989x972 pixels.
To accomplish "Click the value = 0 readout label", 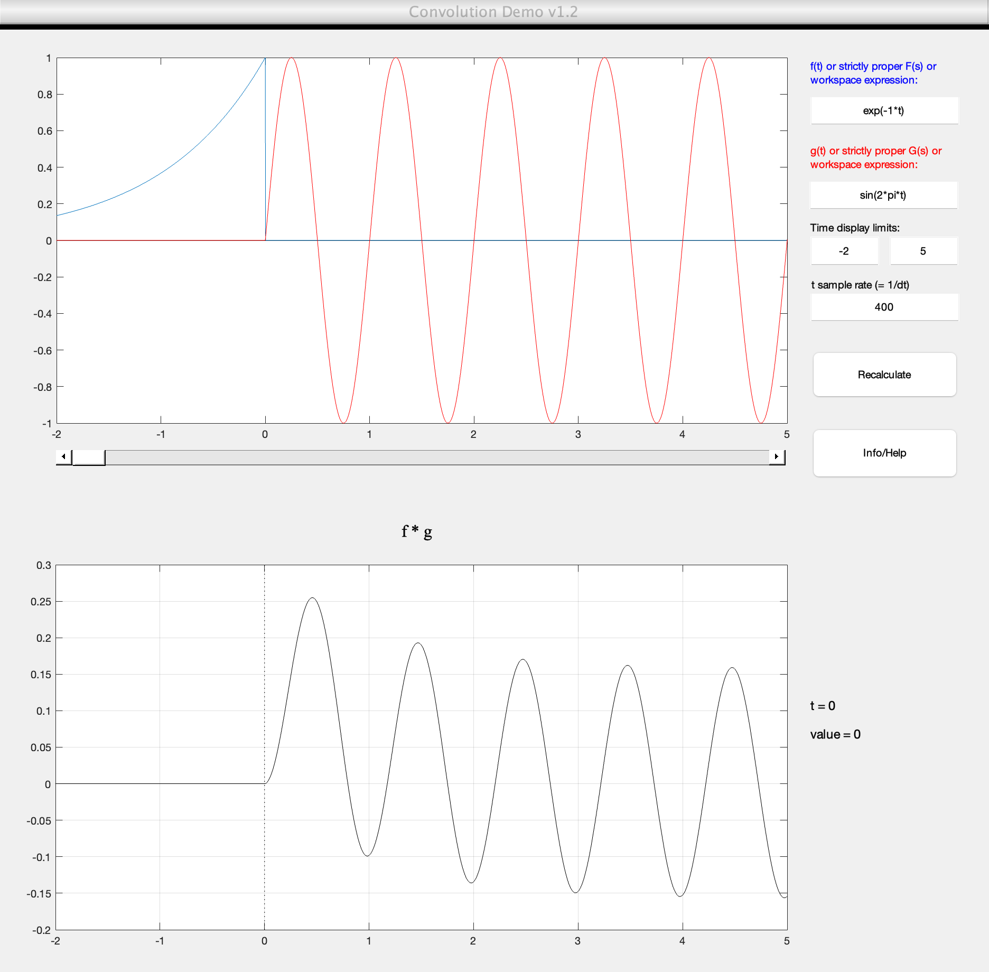I will pyautogui.click(x=835, y=734).
